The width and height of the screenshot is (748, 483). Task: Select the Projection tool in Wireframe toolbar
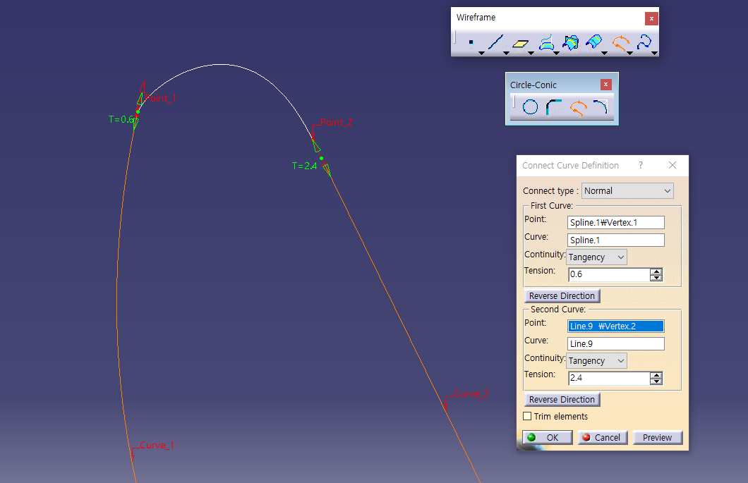pyautogui.click(x=546, y=43)
